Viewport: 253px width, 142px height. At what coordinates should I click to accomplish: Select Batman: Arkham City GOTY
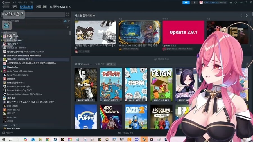[19, 90]
